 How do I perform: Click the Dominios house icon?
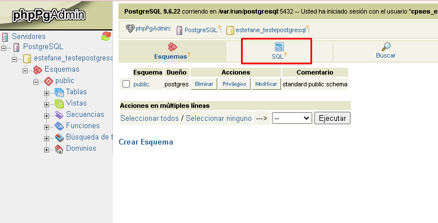[59, 149]
